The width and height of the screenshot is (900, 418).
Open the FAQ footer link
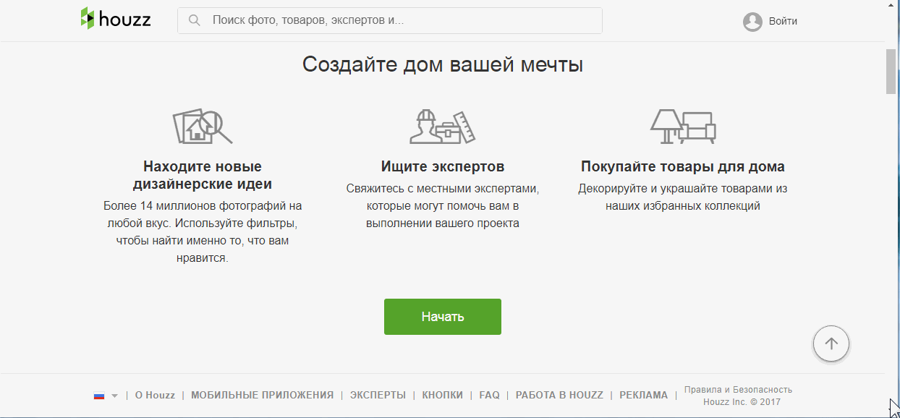tap(489, 395)
